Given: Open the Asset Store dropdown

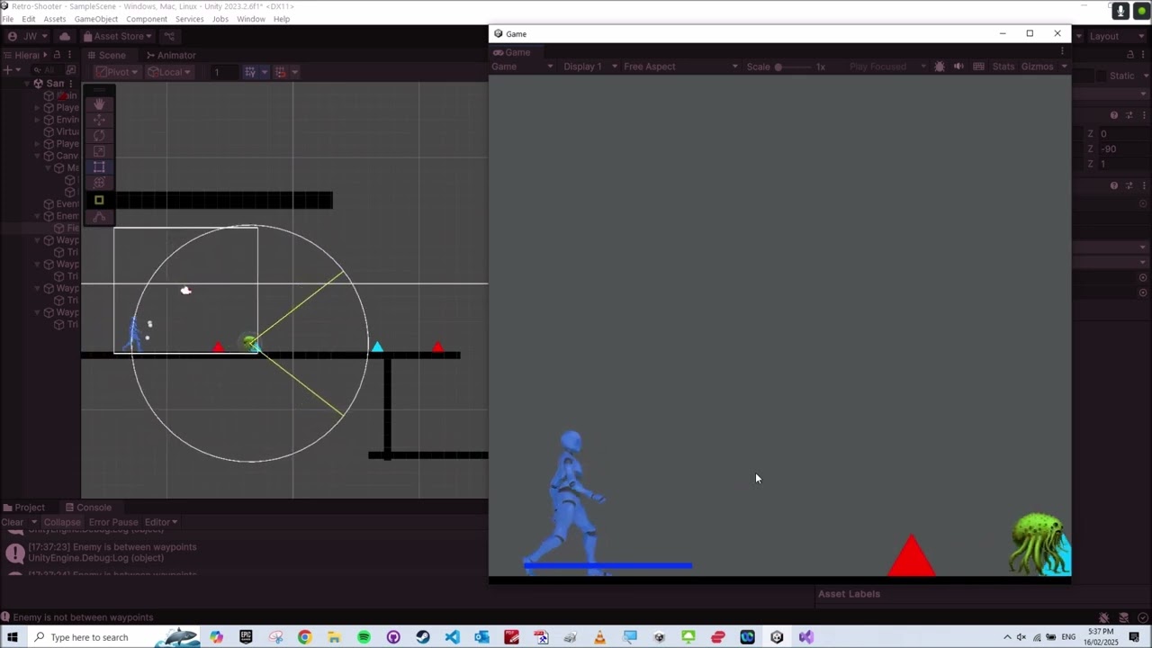Looking at the screenshot, I should click(117, 36).
